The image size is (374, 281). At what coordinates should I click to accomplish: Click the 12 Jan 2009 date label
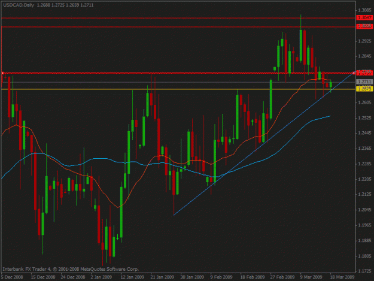pyautogui.click(x=132, y=277)
